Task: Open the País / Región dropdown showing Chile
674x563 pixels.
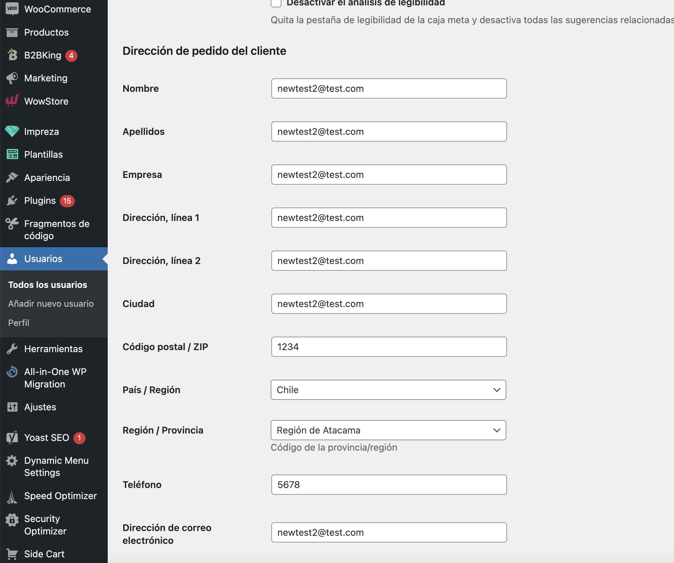Action: click(x=389, y=390)
